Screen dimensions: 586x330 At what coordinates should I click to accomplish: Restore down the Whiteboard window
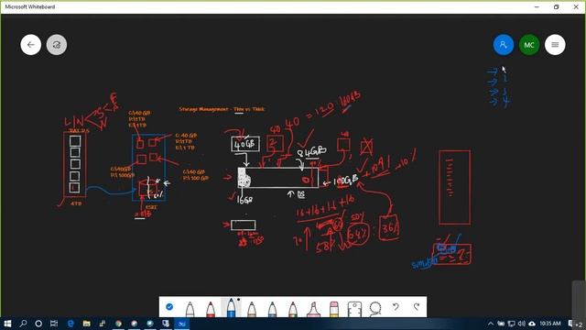556,6
